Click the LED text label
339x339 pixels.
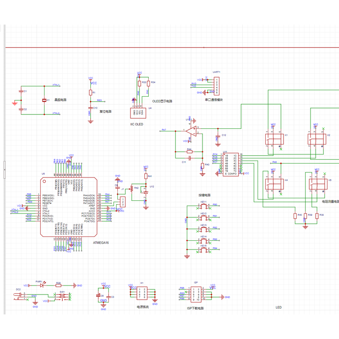[278, 308]
